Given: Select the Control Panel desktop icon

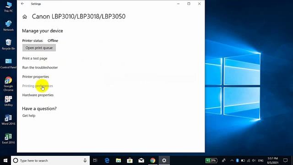Looking at the screenshot, I should [8, 63].
